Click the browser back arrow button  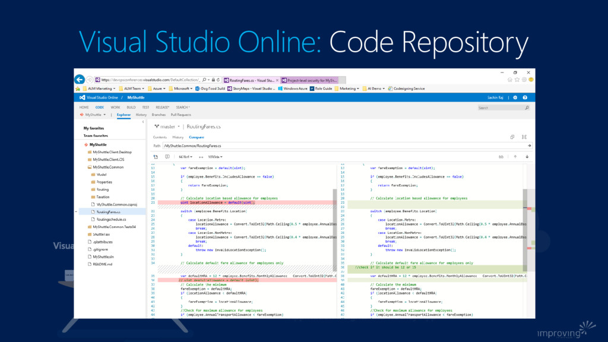coord(79,80)
